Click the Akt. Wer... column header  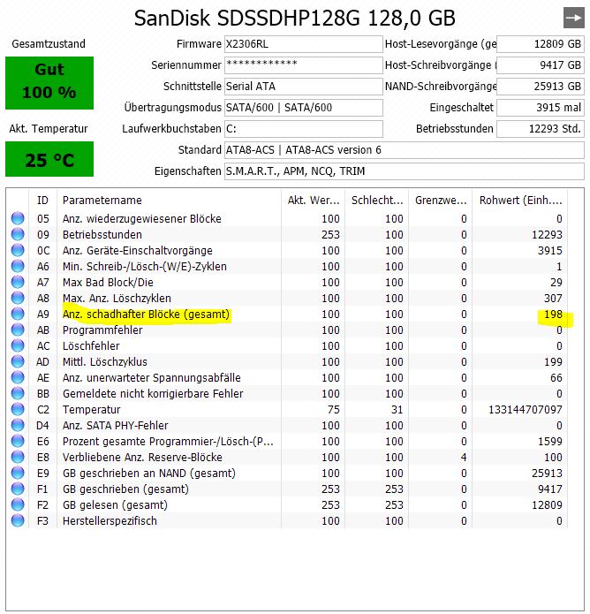(x=313, y=200)
